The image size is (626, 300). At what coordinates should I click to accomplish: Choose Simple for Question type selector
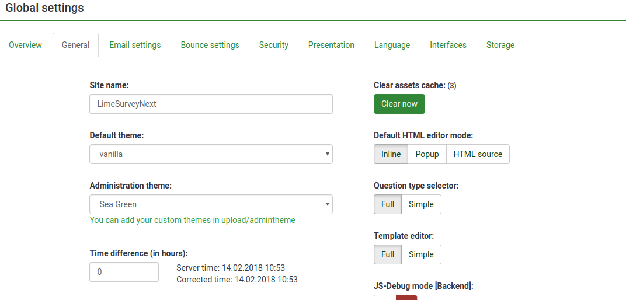pyautogui.click(x=421, y=204)
